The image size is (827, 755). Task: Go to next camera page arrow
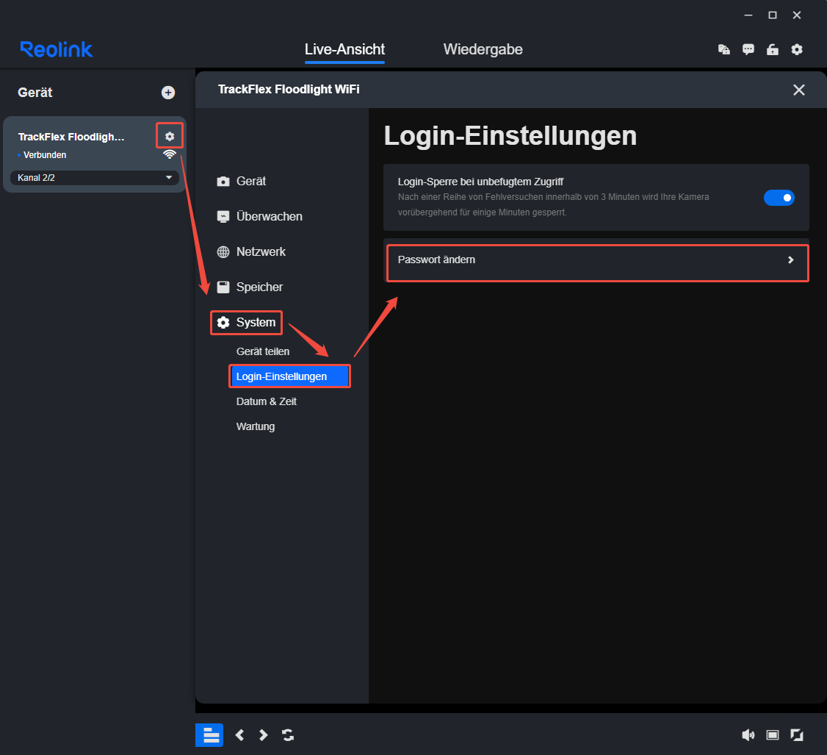coord(263,735)
